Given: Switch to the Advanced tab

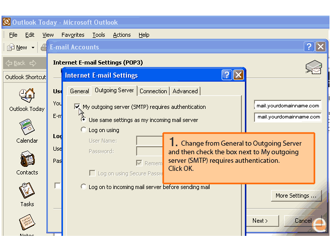Looking at the screenshot, I should coord(185,91).
